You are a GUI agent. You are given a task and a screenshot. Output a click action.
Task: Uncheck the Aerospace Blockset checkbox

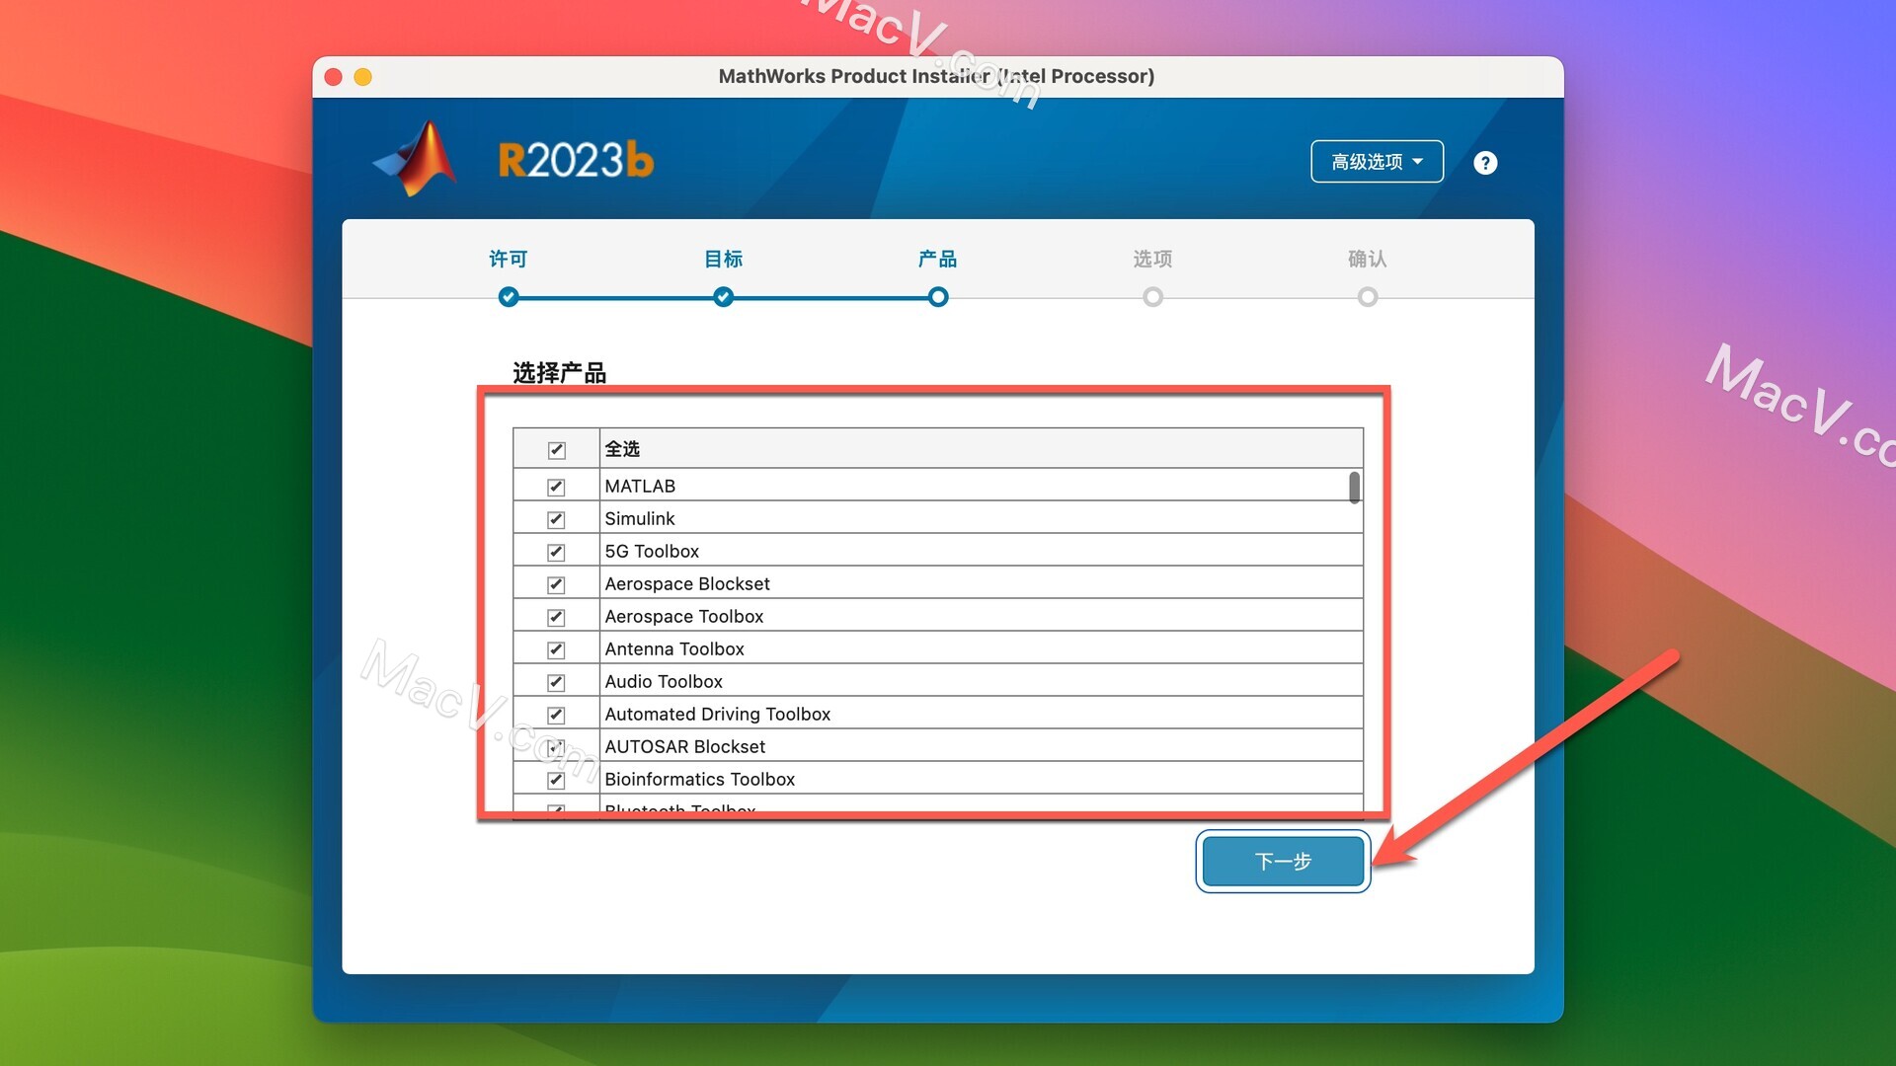click(x=556, y=584)
